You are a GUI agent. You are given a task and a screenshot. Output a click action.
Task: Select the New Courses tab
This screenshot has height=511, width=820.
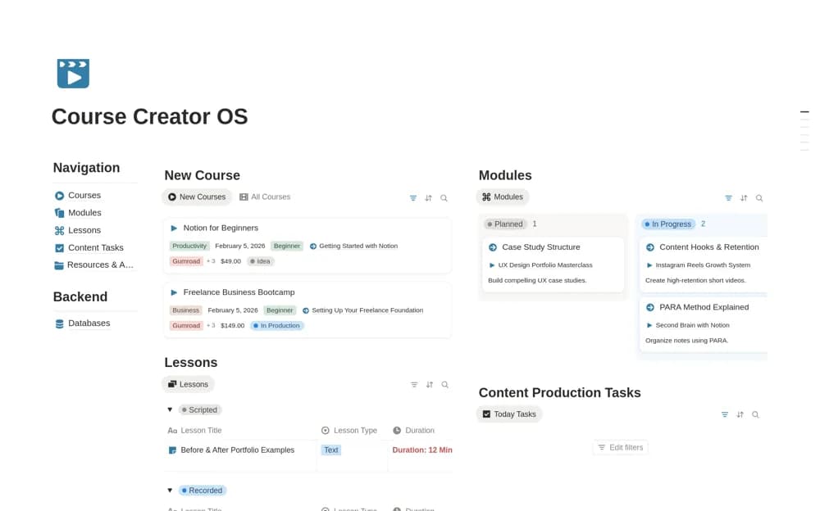click(197, 197)
